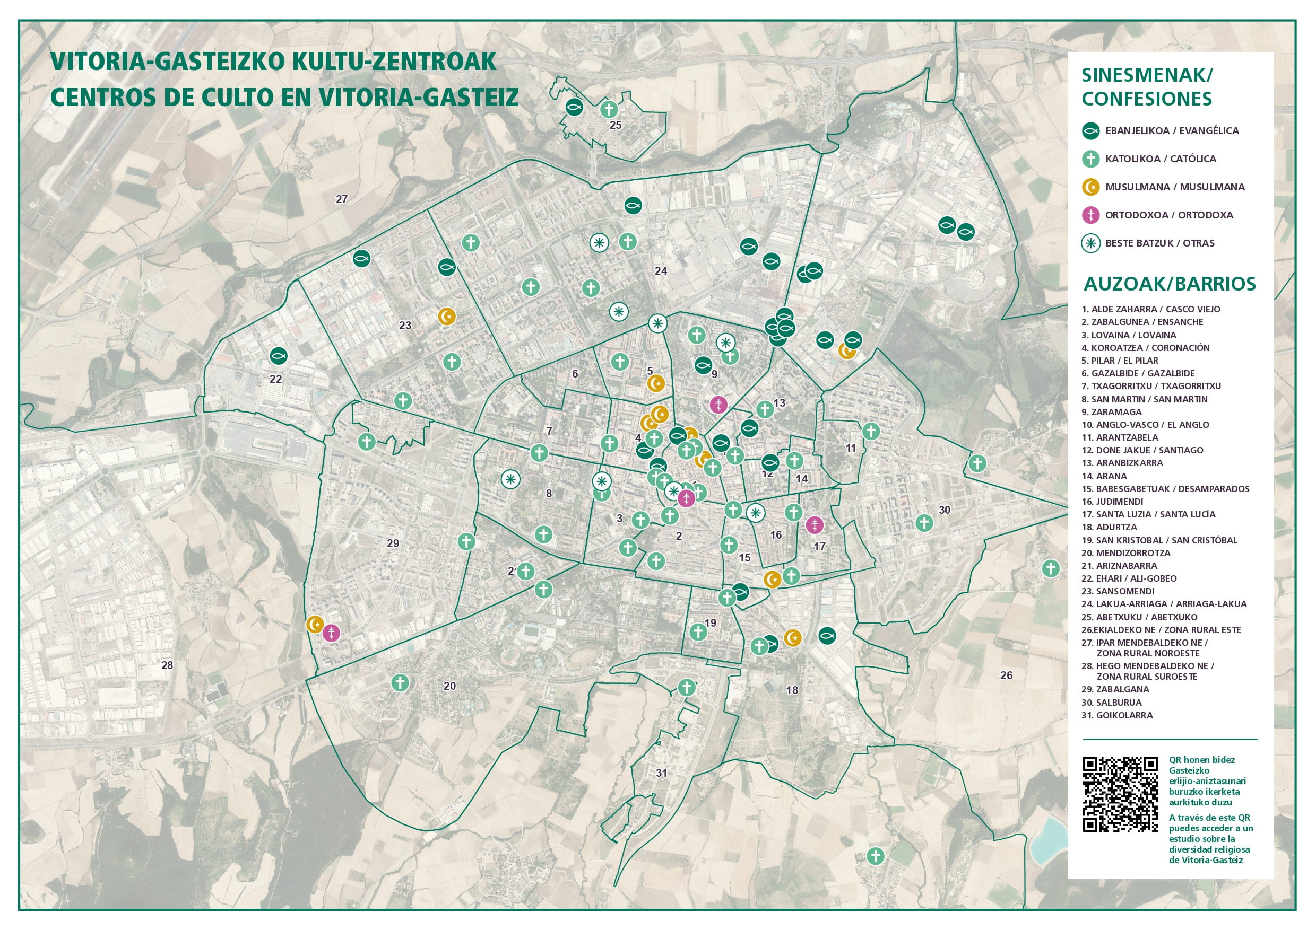Click the pink Orthodox marker near number 17
The width and height of the screenshot is (1316, 930).
coord(815,524)
